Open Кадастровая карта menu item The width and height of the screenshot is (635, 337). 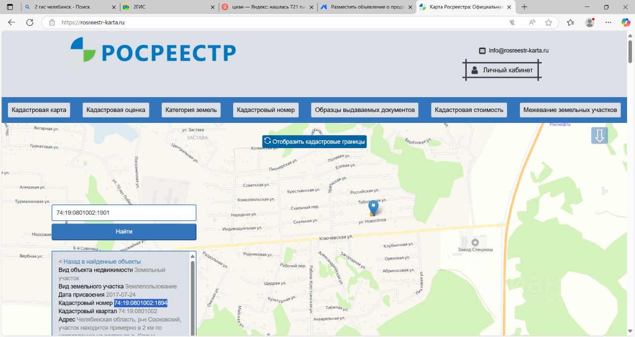pos(39,110)
